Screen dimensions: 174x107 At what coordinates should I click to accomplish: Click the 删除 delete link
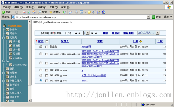coord(105,33)
